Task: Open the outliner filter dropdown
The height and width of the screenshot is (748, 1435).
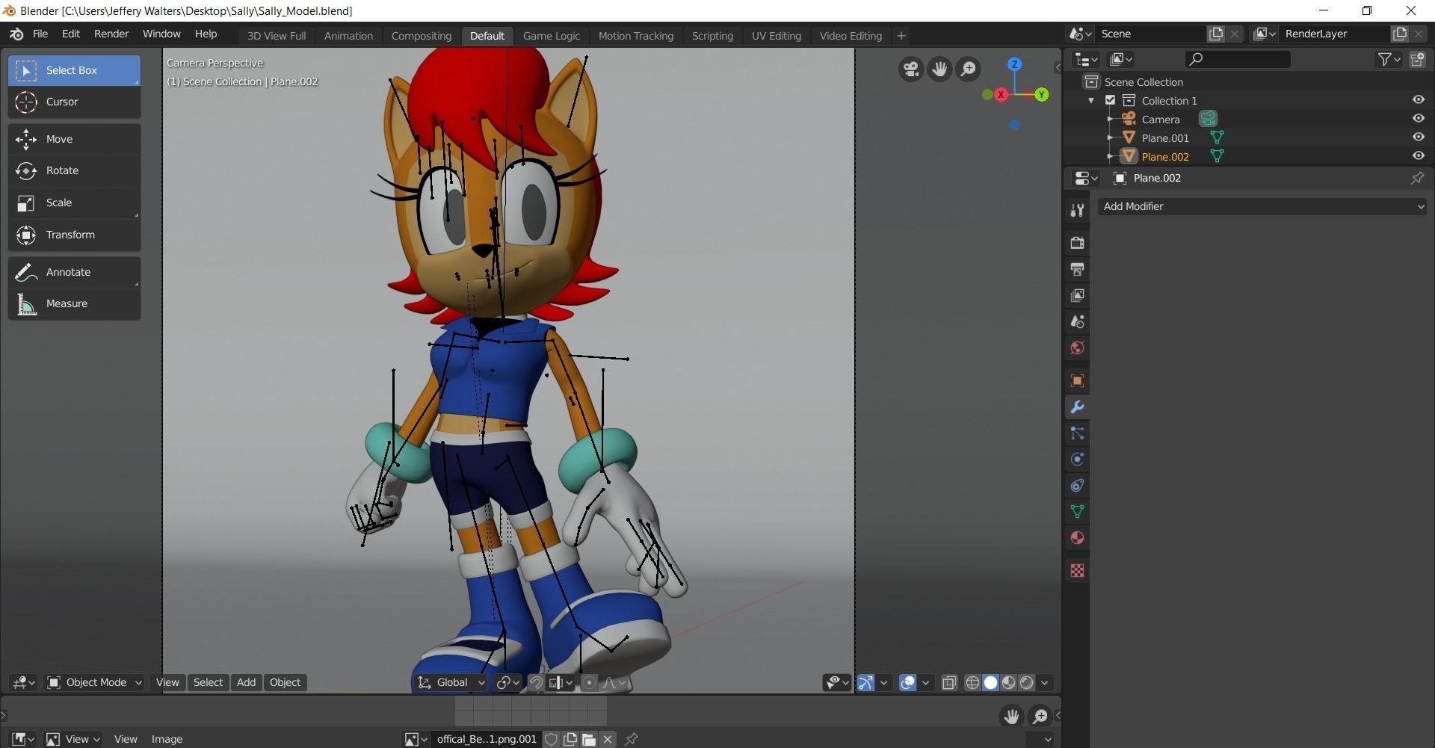Action: click(1389, 59)
